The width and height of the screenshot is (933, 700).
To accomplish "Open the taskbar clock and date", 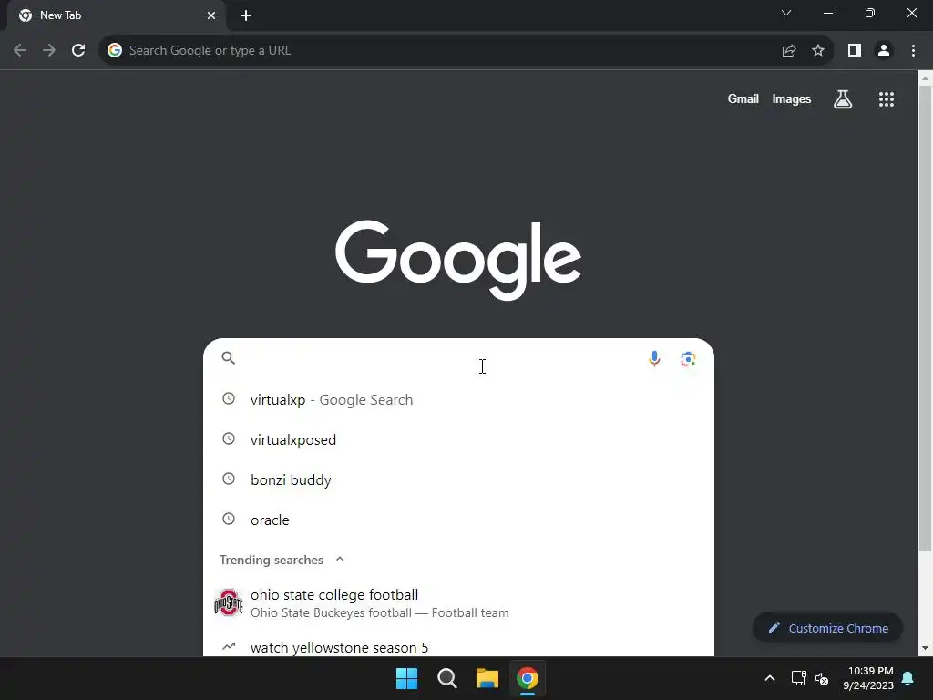I will [868, 678].
